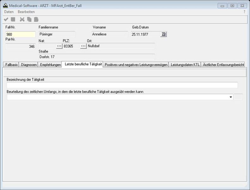Open the Leistungsdaten KTL tab
250x190 pixels.
coord(185,65)
